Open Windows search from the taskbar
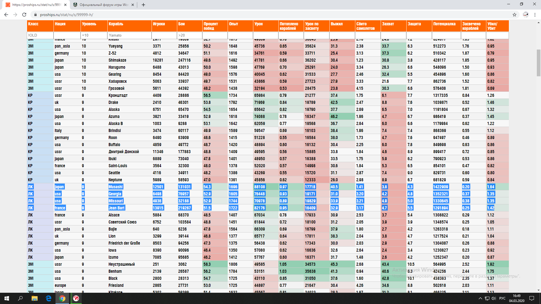Screen dimensions: 541x304 pos(20,298)
